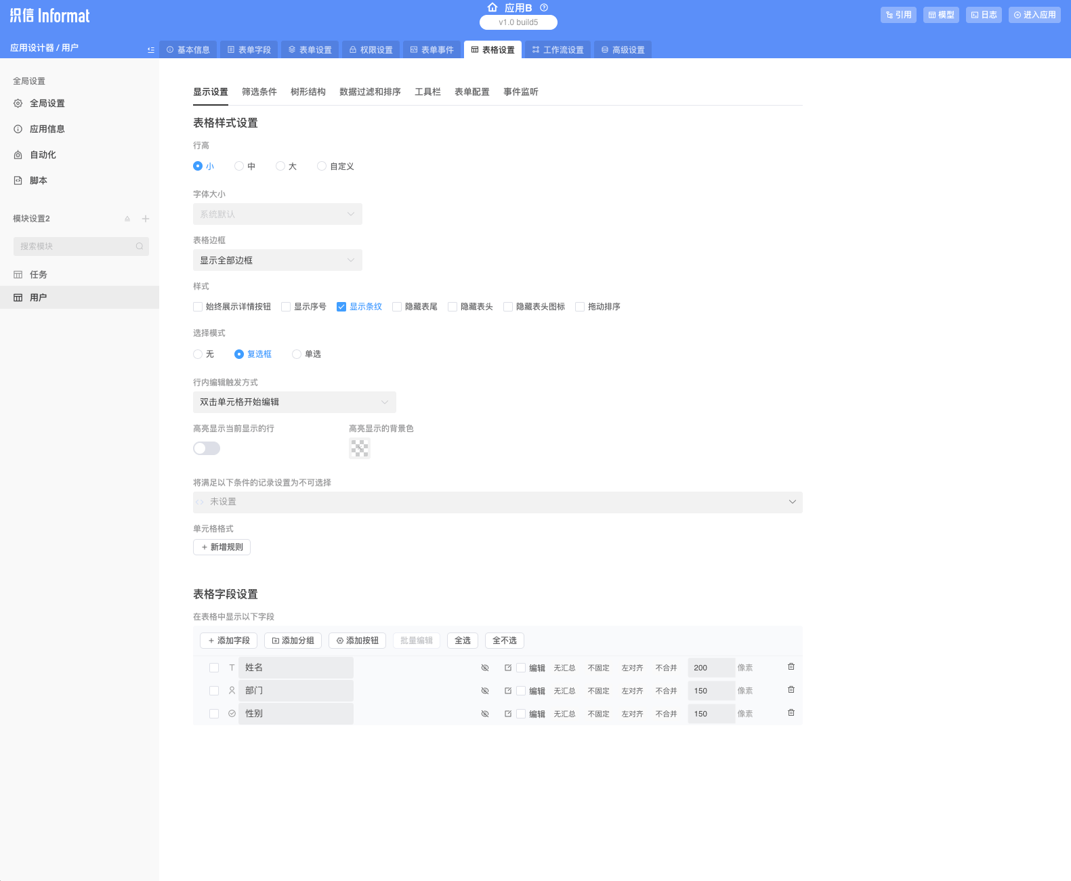This screenshot has height=881, width=1071.
Task: Click the check-circle icon of 性别 field
Action: coord(232,714)
